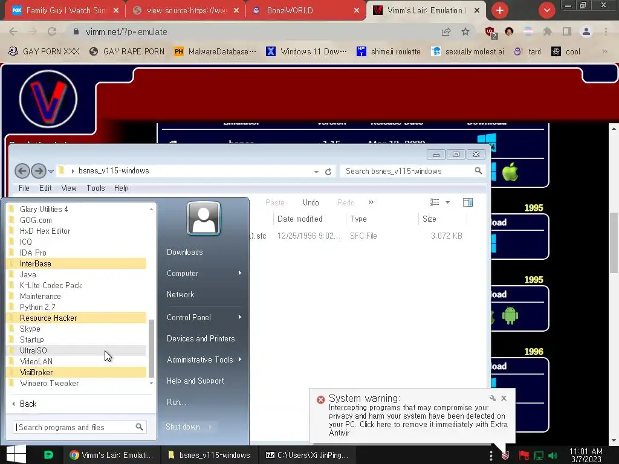Viewport: 619px width, 464px height.
Task: Click browser back arrow button
Action: pos(13,31)
